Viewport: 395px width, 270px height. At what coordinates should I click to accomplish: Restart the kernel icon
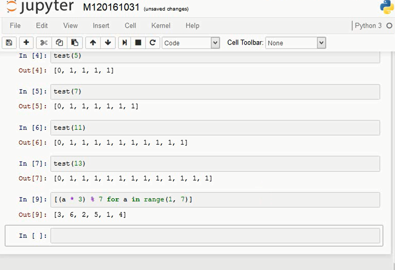(153, 43)
